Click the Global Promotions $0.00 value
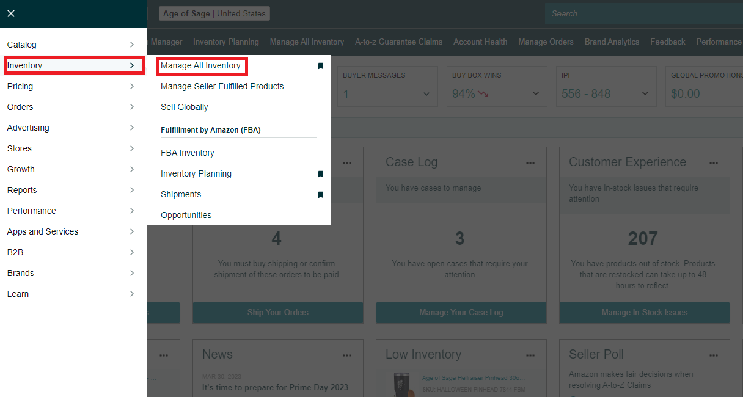 pos(686,93)
